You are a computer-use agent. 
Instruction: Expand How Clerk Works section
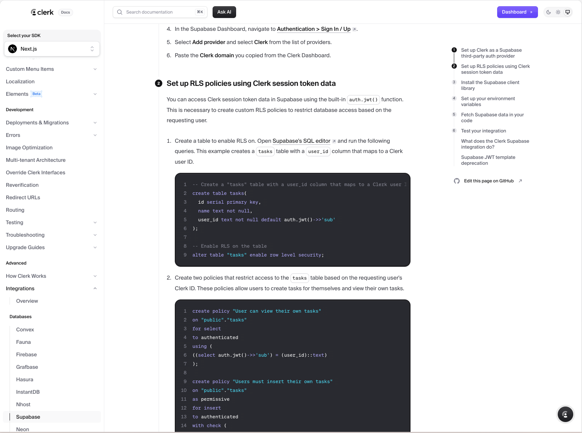pyautogui.click(x=95, y=276)
